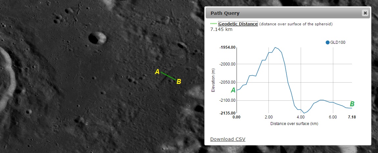Download the CSV of the path profile
The image size is (378, 153).
228,139
